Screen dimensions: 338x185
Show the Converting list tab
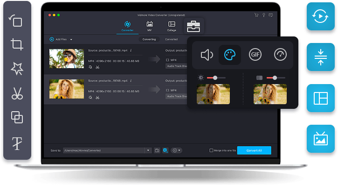coord(149,39)
